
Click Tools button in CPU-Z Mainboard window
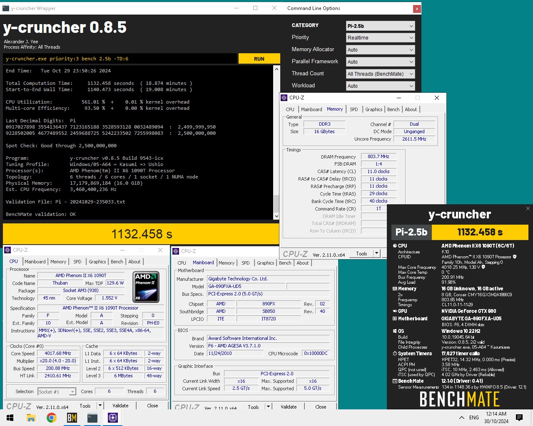point(253,407)
